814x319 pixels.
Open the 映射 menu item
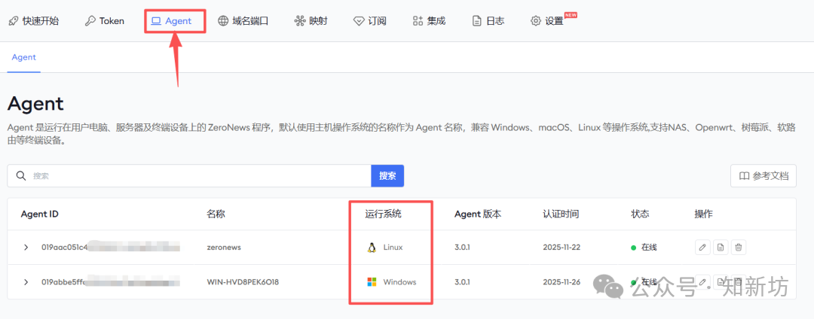pyautogui.click(x=311, y=21)
